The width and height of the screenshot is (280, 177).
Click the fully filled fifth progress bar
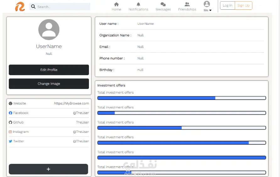coord(182,158)
